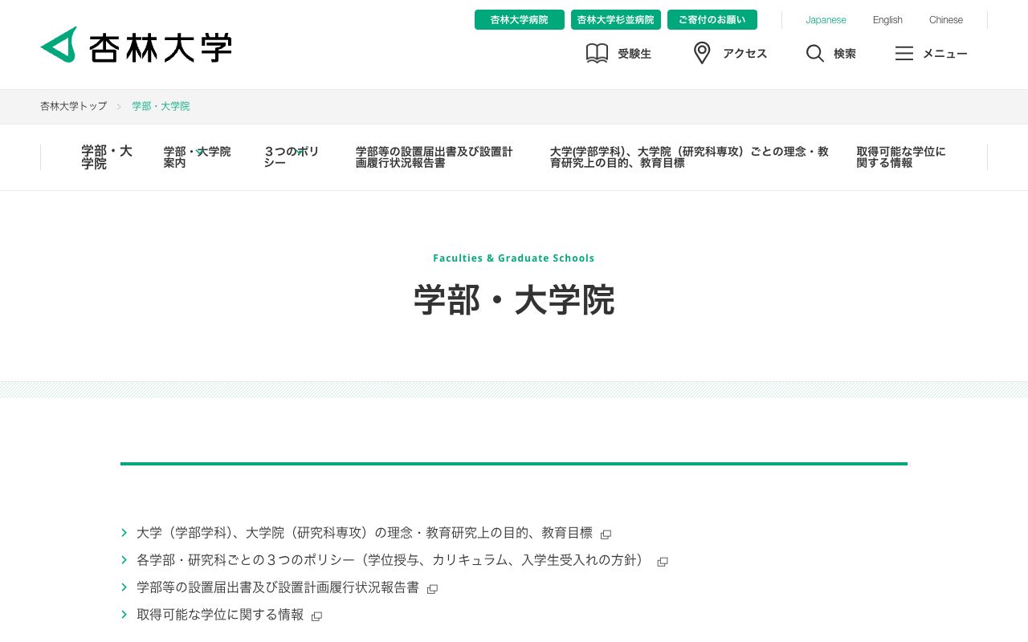
Task: Open 理念・教育研究上の目的、教育目標 nav item
Action: (689, 157)
